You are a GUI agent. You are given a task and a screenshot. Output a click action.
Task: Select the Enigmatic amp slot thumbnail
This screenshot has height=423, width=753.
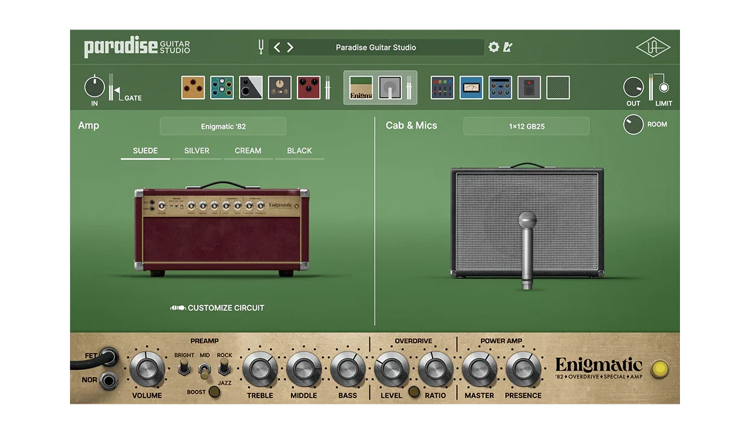pos(360,87)
